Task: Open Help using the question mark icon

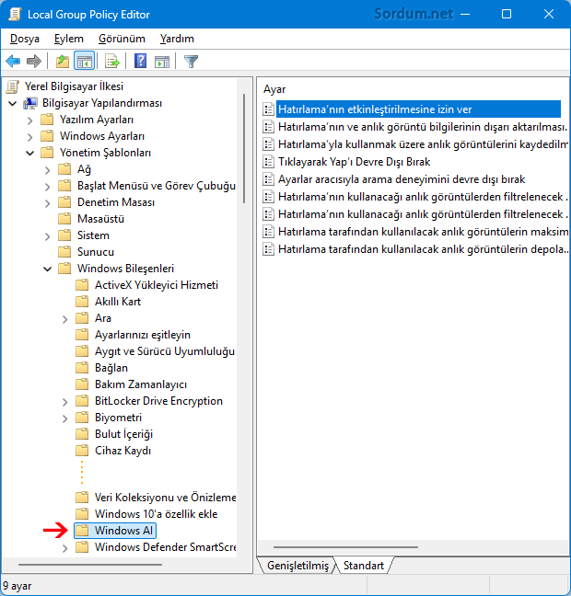Action: point(141,62)
